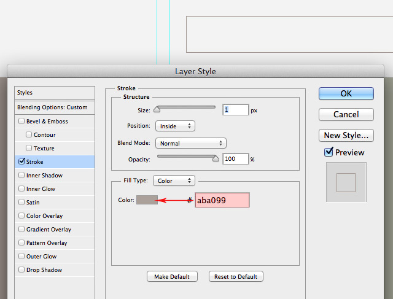Click the Opacity percent input field
Image resolution: width=393 pixels, height=299 pixels.
point(236,159)
